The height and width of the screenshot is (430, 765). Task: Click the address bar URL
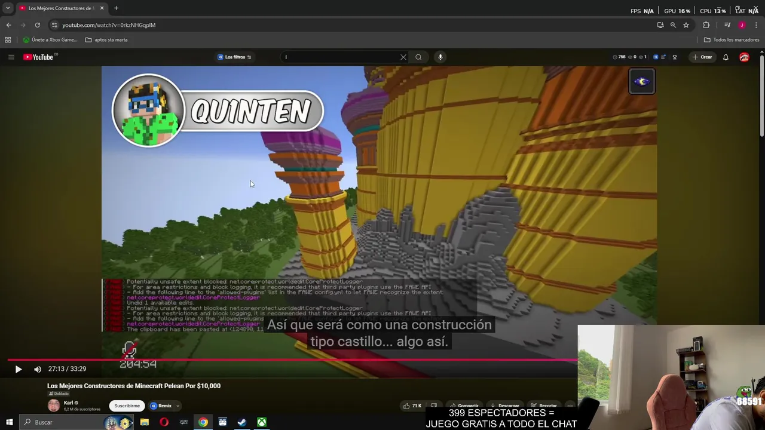click(x=109, y=25)
